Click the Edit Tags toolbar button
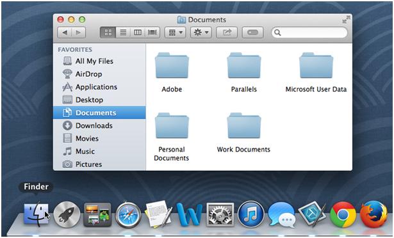The width and height of the screenshot is (394, 238). coord(253,33)
